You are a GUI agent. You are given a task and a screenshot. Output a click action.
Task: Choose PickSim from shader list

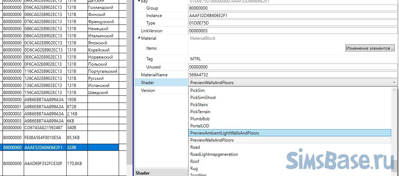(x=197, y=90)
